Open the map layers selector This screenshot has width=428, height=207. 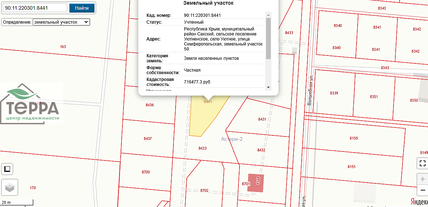(x=10, y=187)
